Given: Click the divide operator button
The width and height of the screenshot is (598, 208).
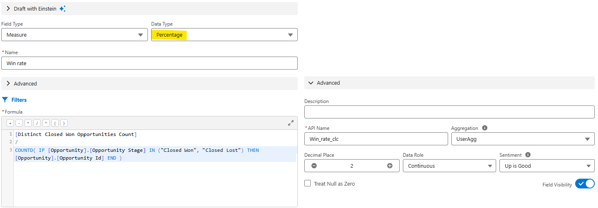Looking at the screenshot, I should coord(37,123).
